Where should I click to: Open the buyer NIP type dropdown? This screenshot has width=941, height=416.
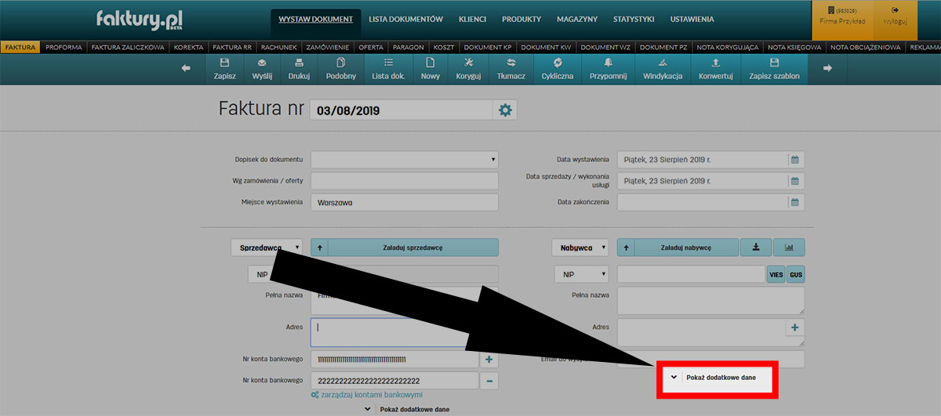click(x=581, y=274)
